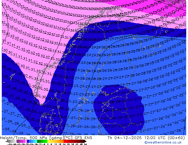Click the '12:00 UTC' time label
Image resolution: width=188 pixels, height=145 pixels.
click(155, 138)
